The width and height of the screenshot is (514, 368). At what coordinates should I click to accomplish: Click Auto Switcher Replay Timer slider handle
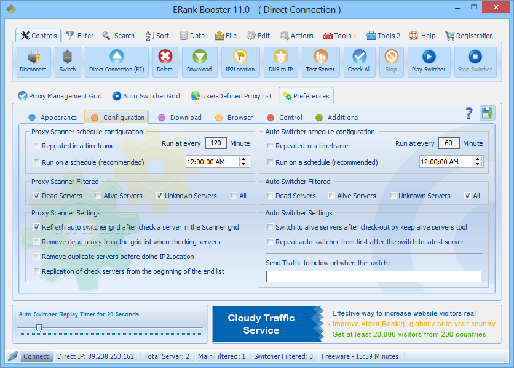[39, 327]
